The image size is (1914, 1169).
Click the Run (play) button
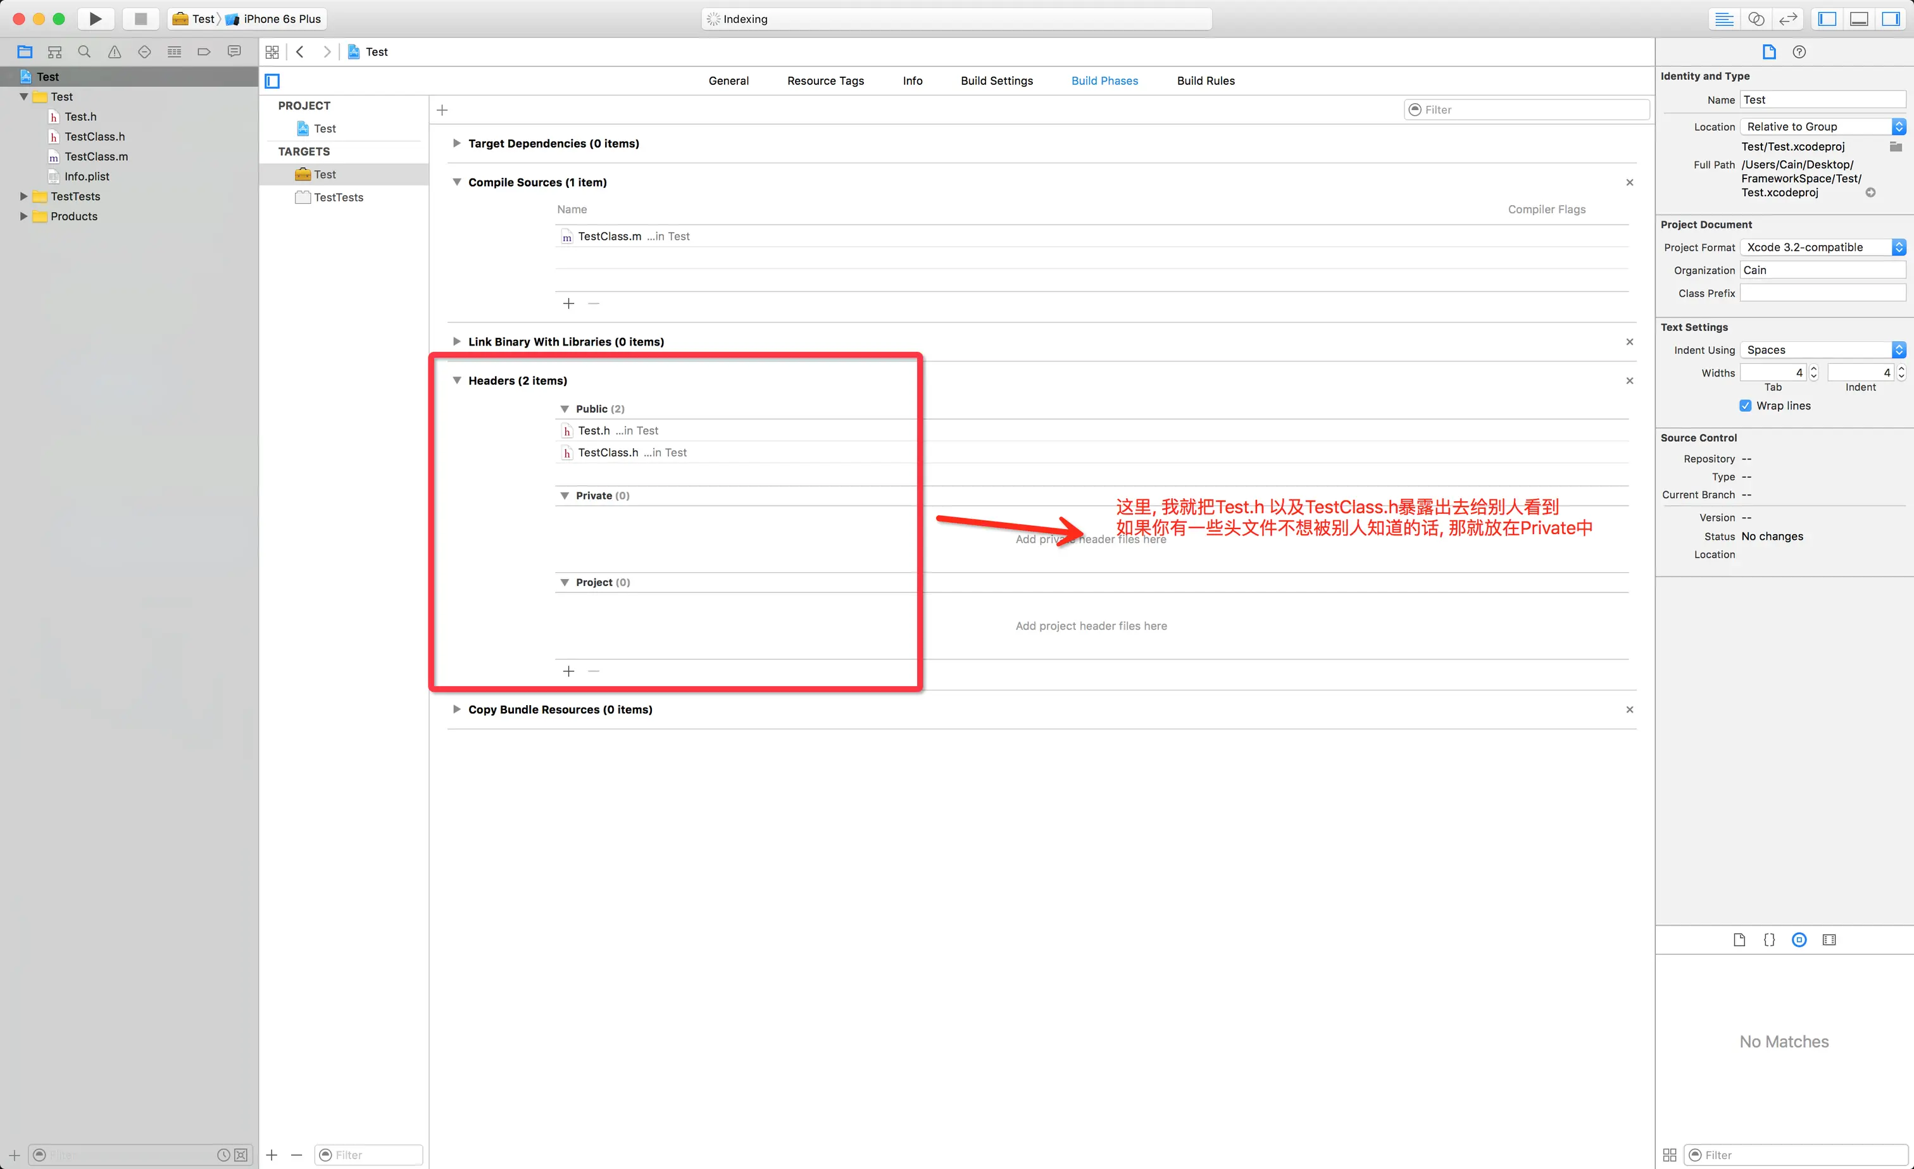95,18
